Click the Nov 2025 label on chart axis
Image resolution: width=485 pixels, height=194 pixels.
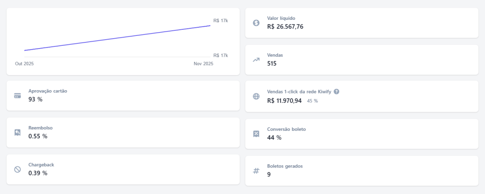[204, 64]
